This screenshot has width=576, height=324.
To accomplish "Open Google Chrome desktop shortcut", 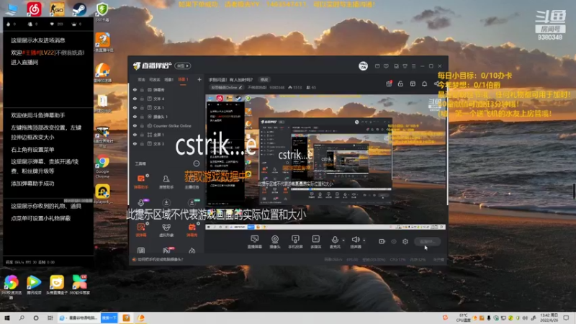I will 102,166.
